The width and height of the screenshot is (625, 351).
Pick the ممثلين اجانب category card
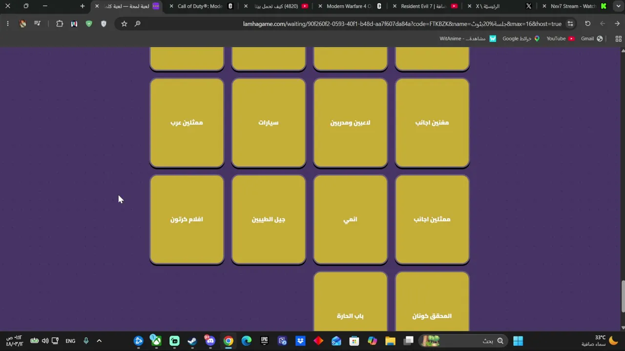(432, 219)
